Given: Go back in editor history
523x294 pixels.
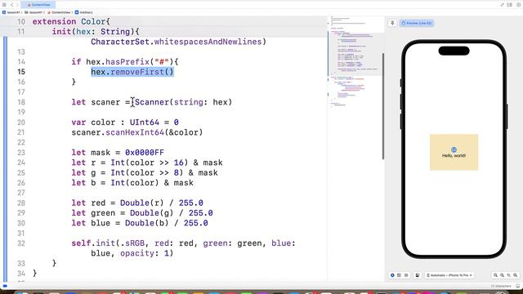Looking at the screenshot, I should (11, 5).
